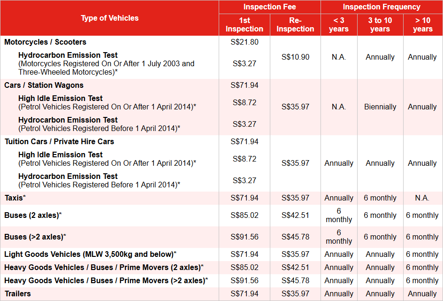Click Tuition Cars / Private Hire Cars label
Screen dimensions: 443x301
pyautogui.click(x=59, y=141)
